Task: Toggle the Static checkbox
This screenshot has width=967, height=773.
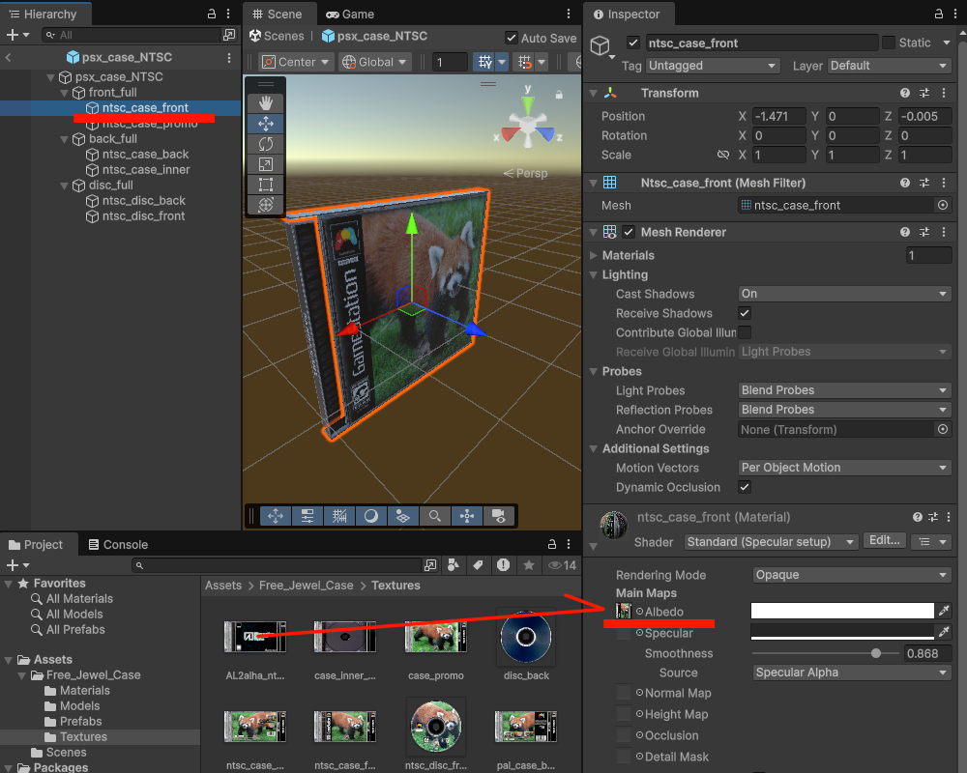Action: pyautogui.click(x=889, y=43)
